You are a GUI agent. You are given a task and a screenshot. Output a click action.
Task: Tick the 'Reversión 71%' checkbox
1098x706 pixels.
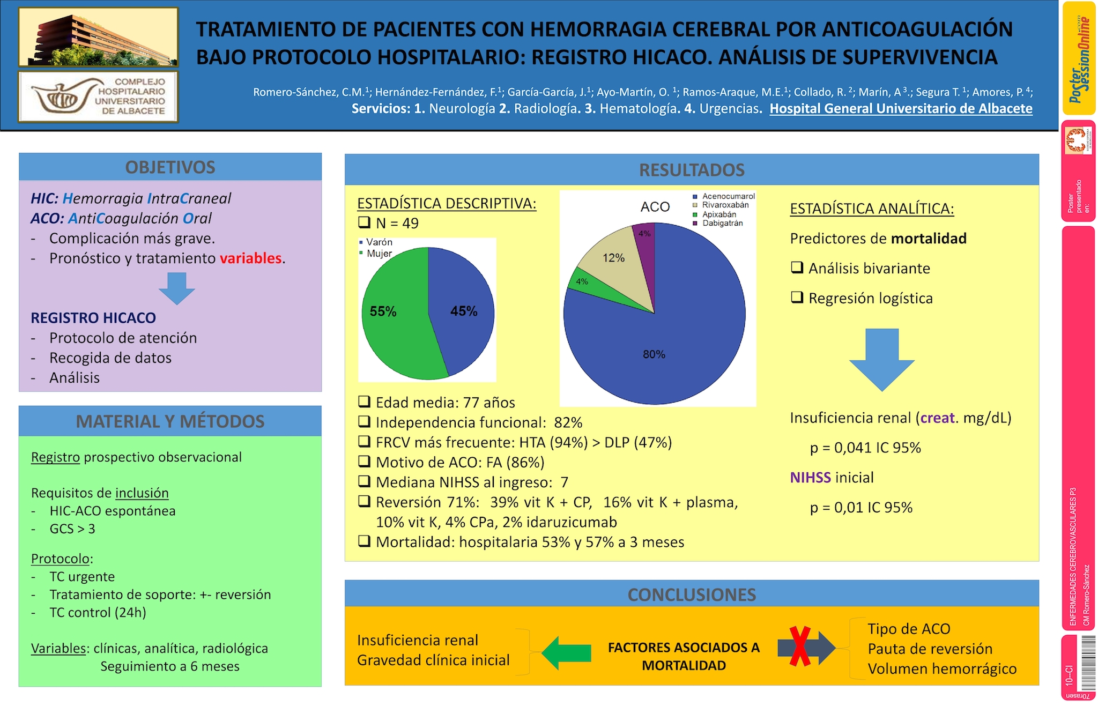pyautogui.click(x=365, y=501)
